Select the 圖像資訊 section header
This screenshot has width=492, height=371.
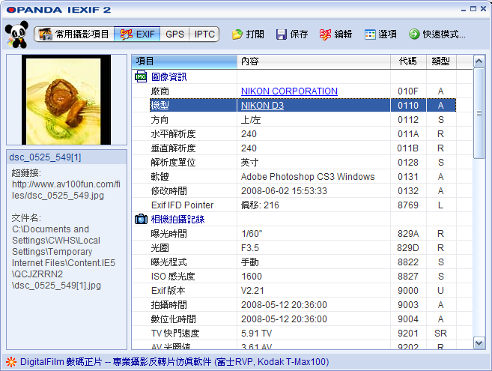click(168, 76)
